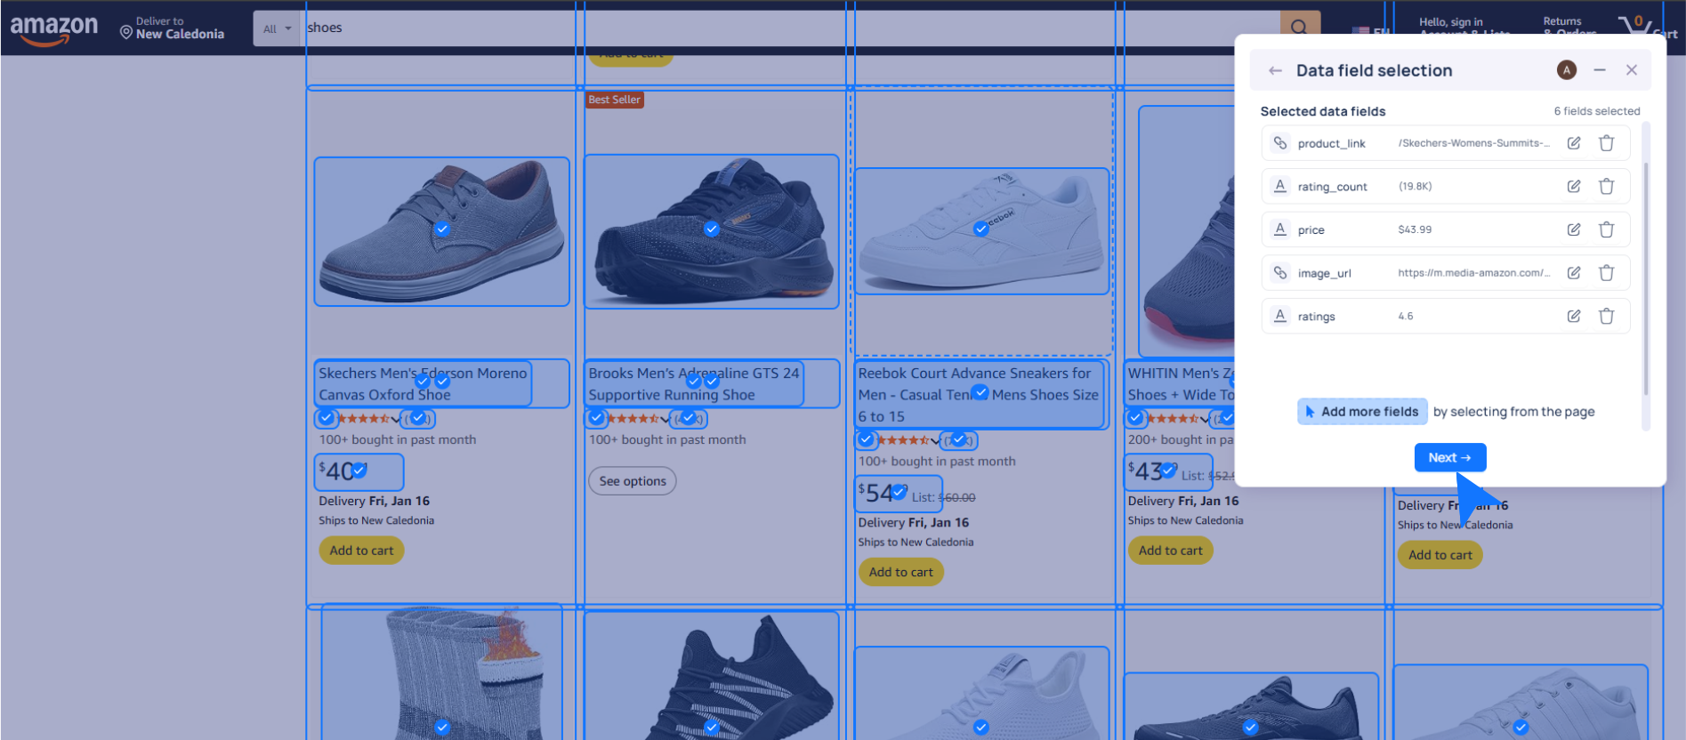This screenshot has width=1686, height=740.
Task: Toggle checkmark on the $40 price
Action: (x=359, y=470)
